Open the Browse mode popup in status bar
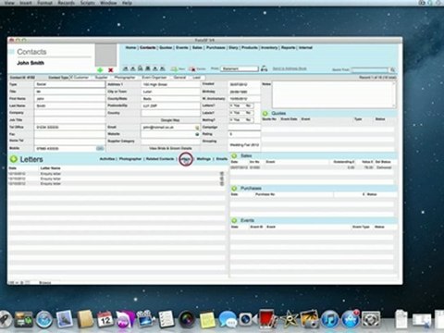444x333 pixels. tap(45, 282)
